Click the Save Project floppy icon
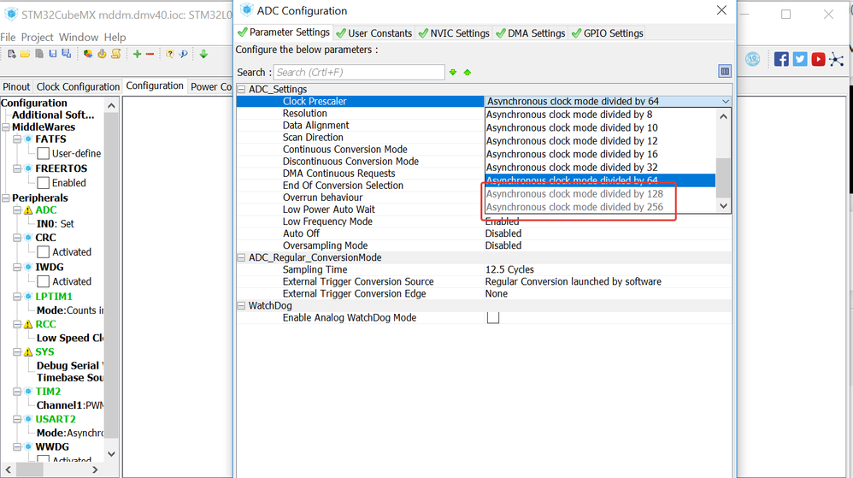853x478 pixels. point(53,54)
